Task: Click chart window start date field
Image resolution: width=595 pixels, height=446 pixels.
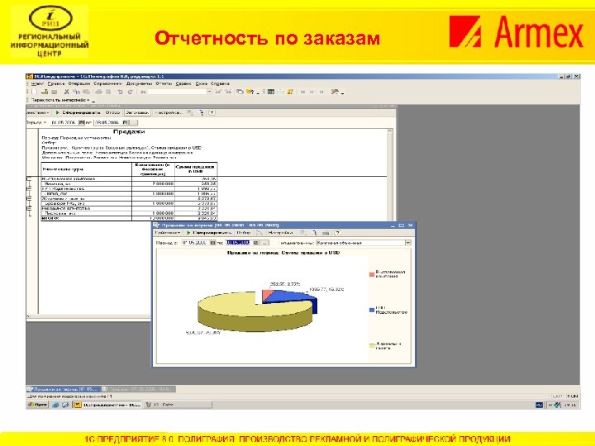Action: tap(195, 242)
